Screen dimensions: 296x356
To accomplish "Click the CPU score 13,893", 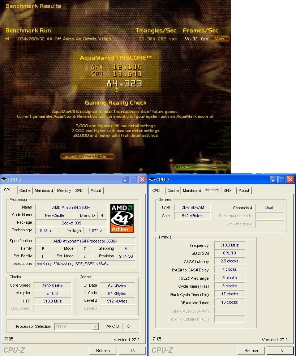I will pos(127,74).
